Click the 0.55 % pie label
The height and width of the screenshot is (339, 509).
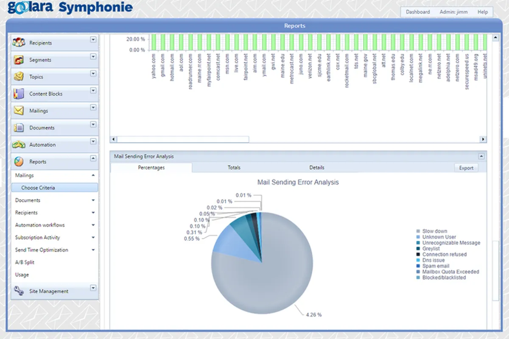tap(192, 239)
